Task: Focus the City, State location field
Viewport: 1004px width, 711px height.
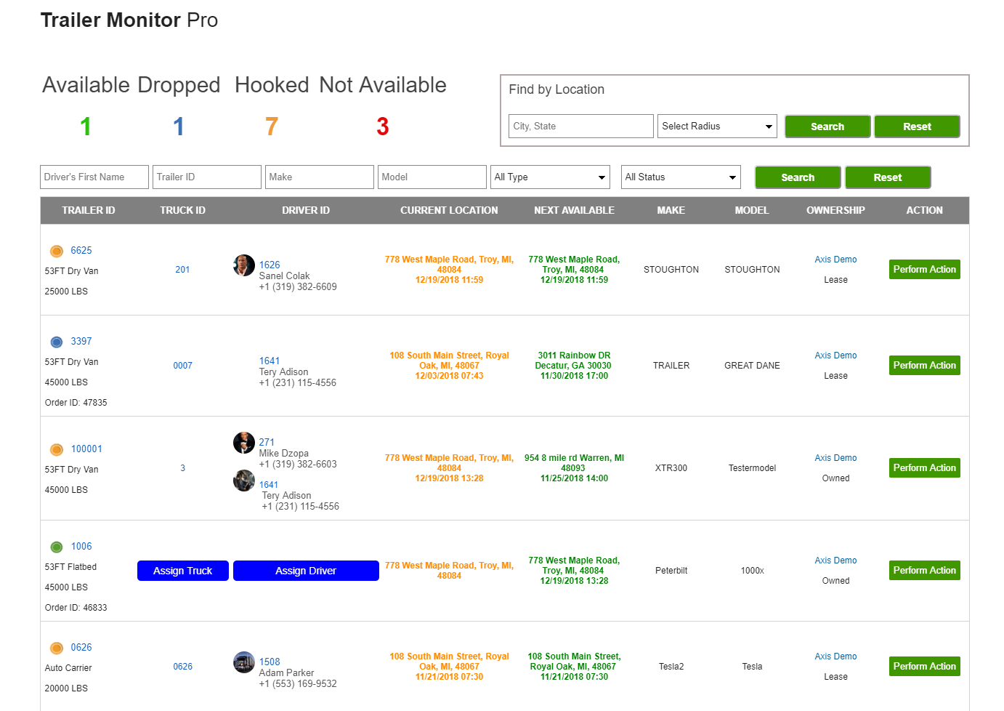Action: tap(581, 126)
